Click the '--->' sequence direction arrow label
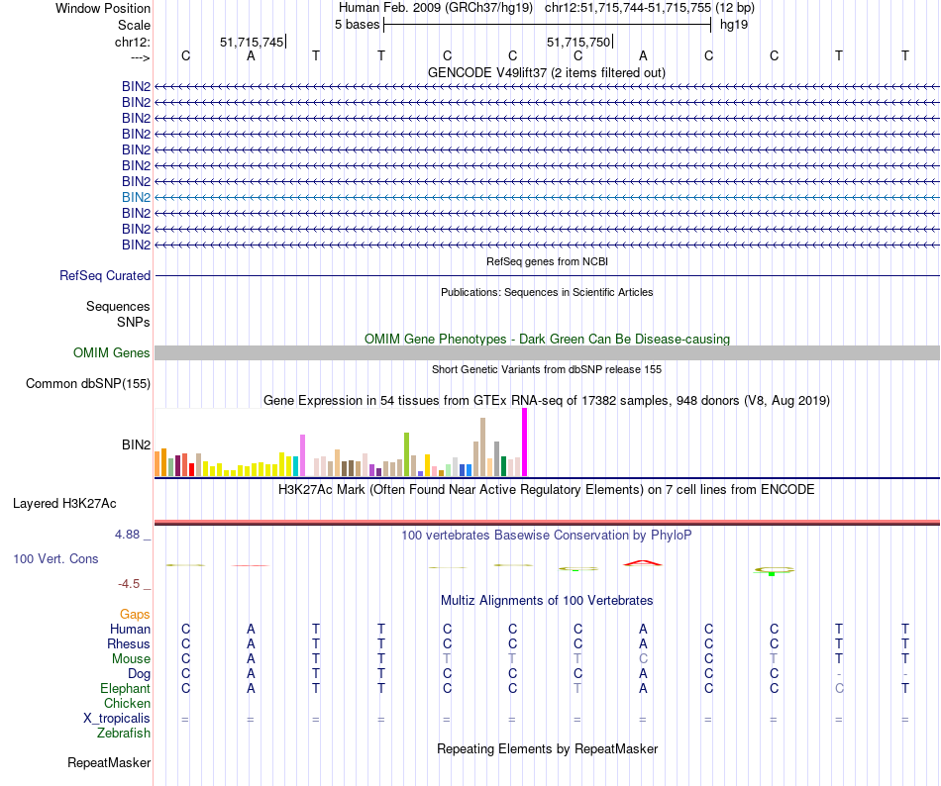The image size is (941, 786). tap(140, 57)
